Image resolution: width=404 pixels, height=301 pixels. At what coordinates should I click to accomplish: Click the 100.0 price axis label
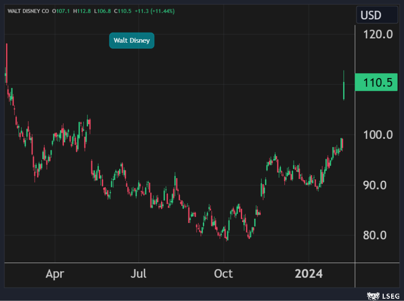coord(377,134)
